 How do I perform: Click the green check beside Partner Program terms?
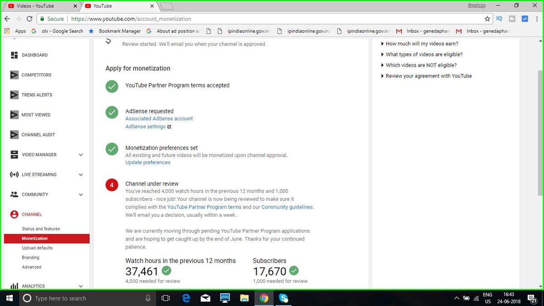[112, 86]
